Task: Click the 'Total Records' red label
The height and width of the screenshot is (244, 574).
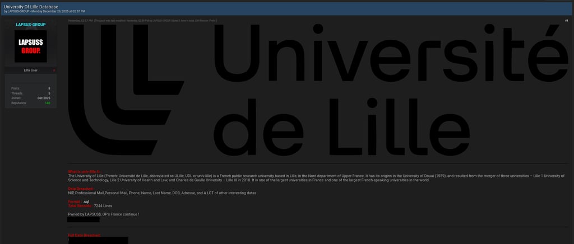Action: 80,206
